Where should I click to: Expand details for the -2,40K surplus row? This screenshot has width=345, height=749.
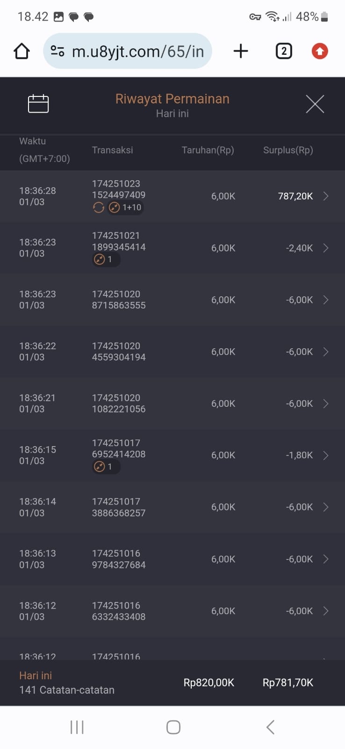[x=326, y=248]
